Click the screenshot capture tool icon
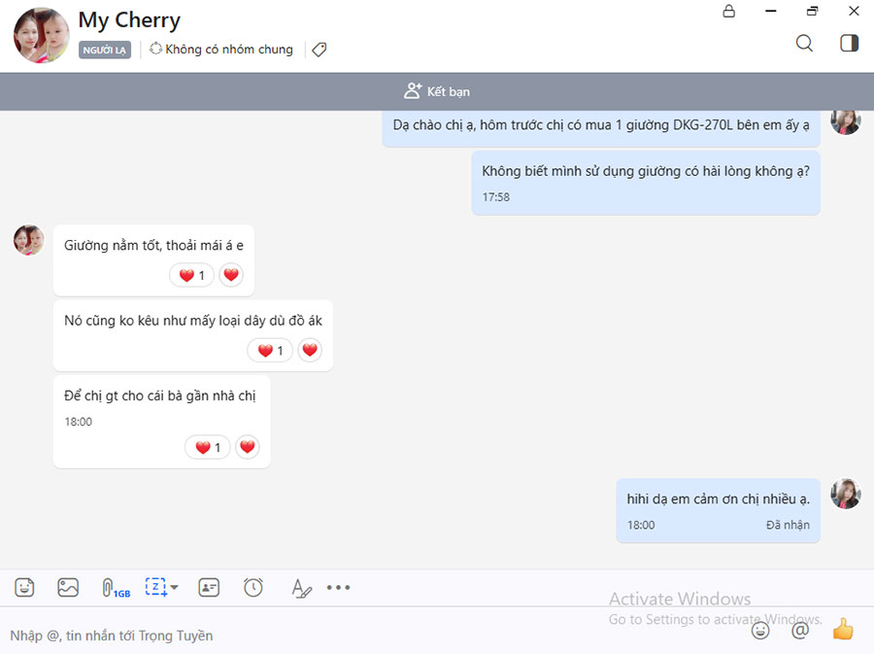This screenshot has width=874, height=654. pos(155,587)
